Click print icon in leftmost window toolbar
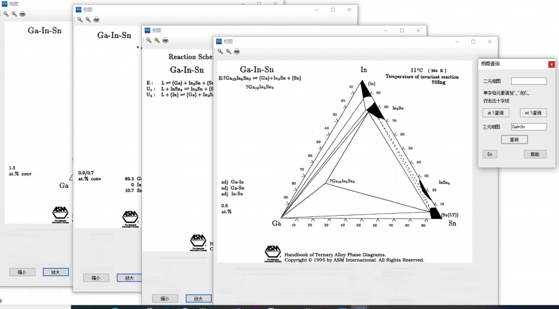The width and height of the screenshot is (559, 309). 23,14
